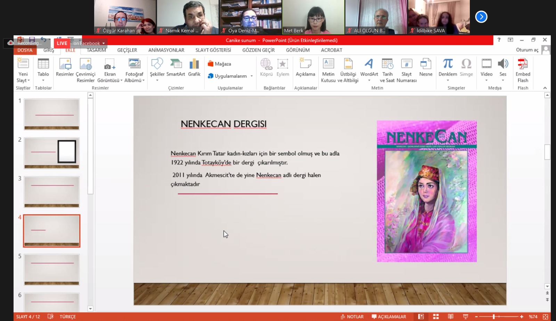Go to next slide with double-down arrow
The image size is (556, 321).
[547, 299]
